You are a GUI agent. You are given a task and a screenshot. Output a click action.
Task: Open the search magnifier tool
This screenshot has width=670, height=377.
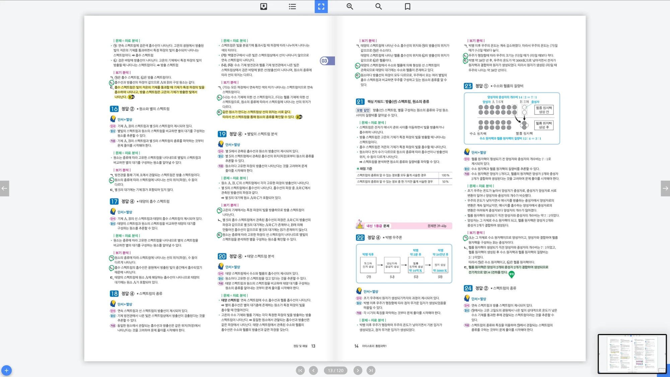click(379, 6)
